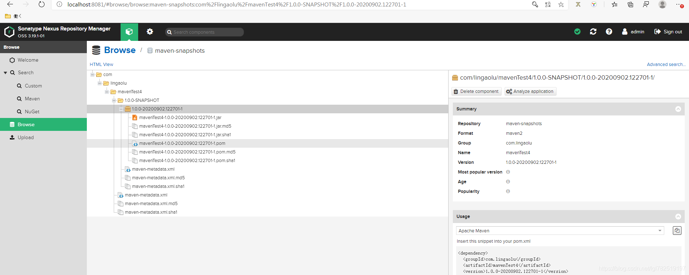Click info icon next to Most popular version
This screenshot has height=275, width=689.
(x=508, y=172)
